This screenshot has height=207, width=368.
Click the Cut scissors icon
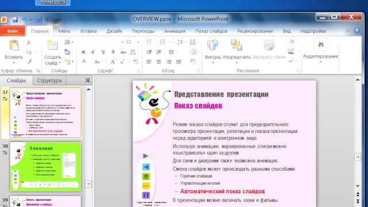click(29, 43)
